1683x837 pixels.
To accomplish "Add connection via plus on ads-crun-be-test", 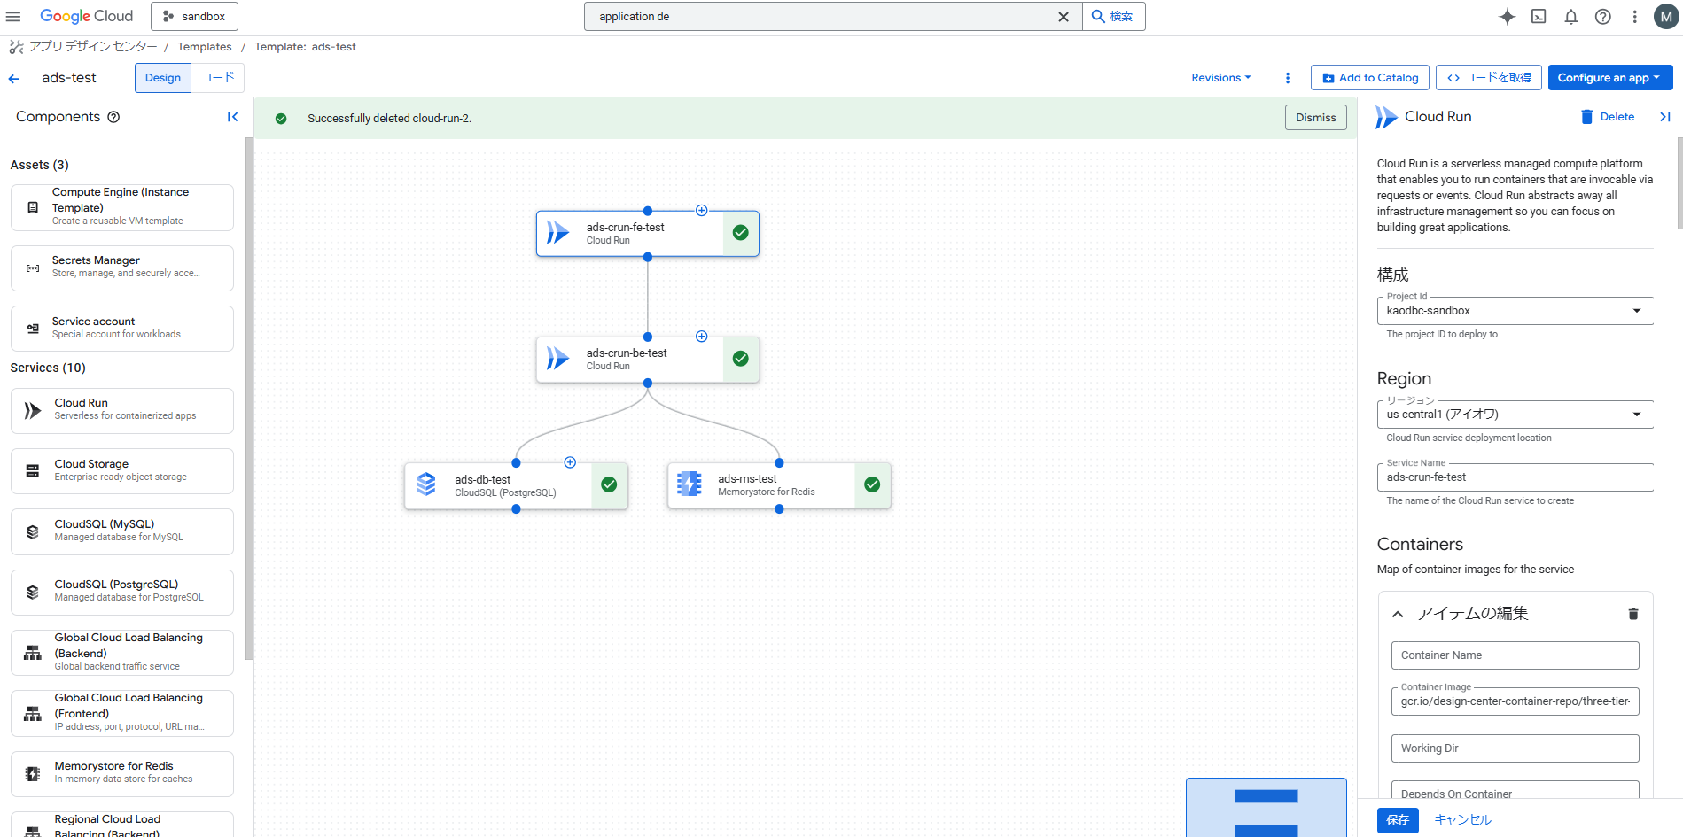I will [x=701, y=337].
